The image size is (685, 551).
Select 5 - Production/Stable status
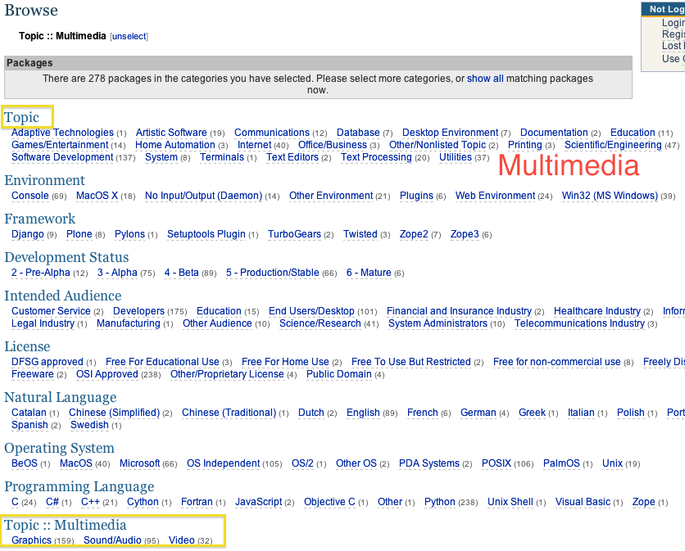pos(273,273)
